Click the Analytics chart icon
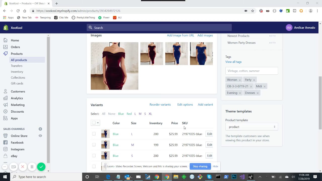 (6, 98)
